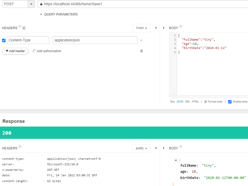Sort request headers alphabetically icon

coord(24,28)
